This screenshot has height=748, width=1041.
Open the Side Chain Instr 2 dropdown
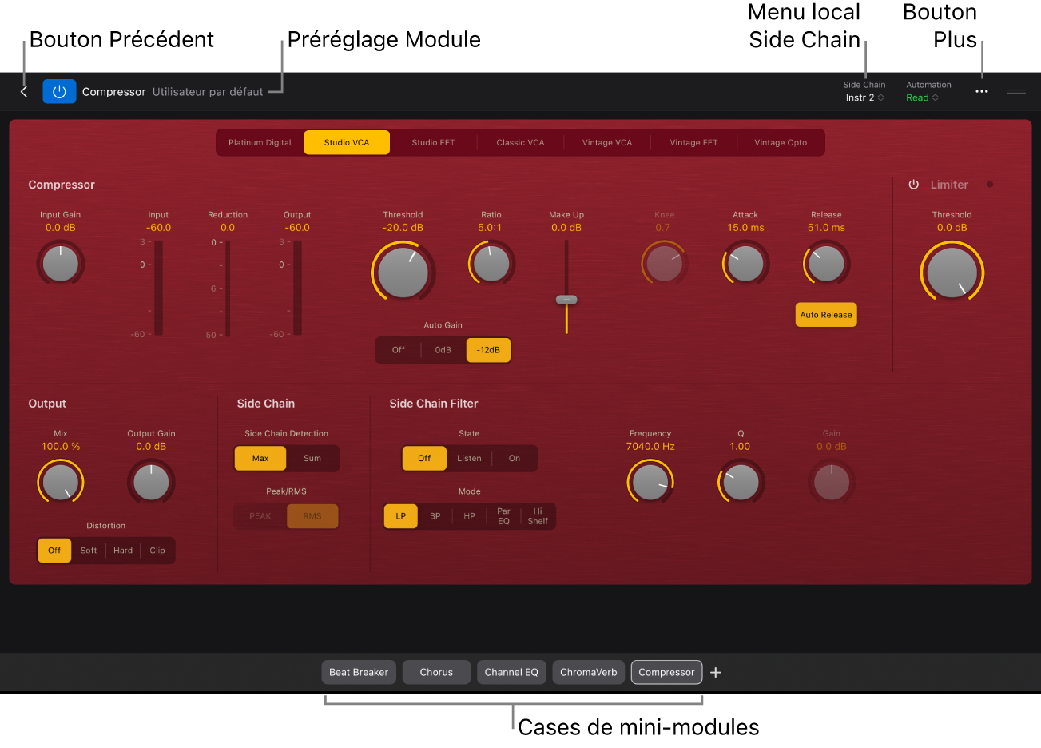(864, 97)
